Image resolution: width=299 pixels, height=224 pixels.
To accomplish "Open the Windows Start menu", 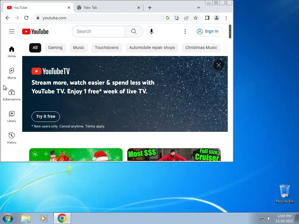I will tap(8, 218).
